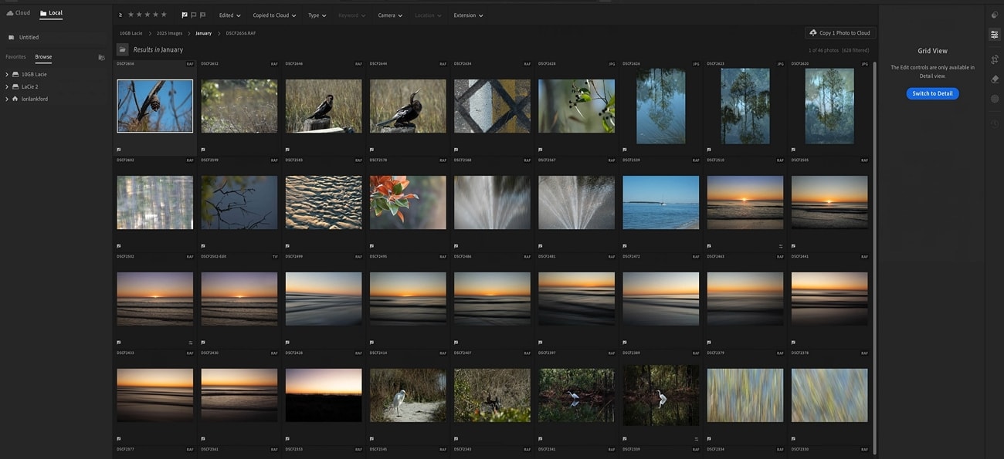Toggle the Rejected flag filter
Image resolution: width=1004 pixels, height=459 pixels.
pos(203,15)
